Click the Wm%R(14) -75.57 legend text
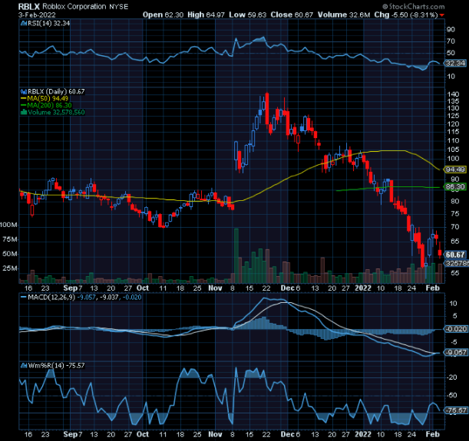Screen dimensions: 469x441 point(56,366)
